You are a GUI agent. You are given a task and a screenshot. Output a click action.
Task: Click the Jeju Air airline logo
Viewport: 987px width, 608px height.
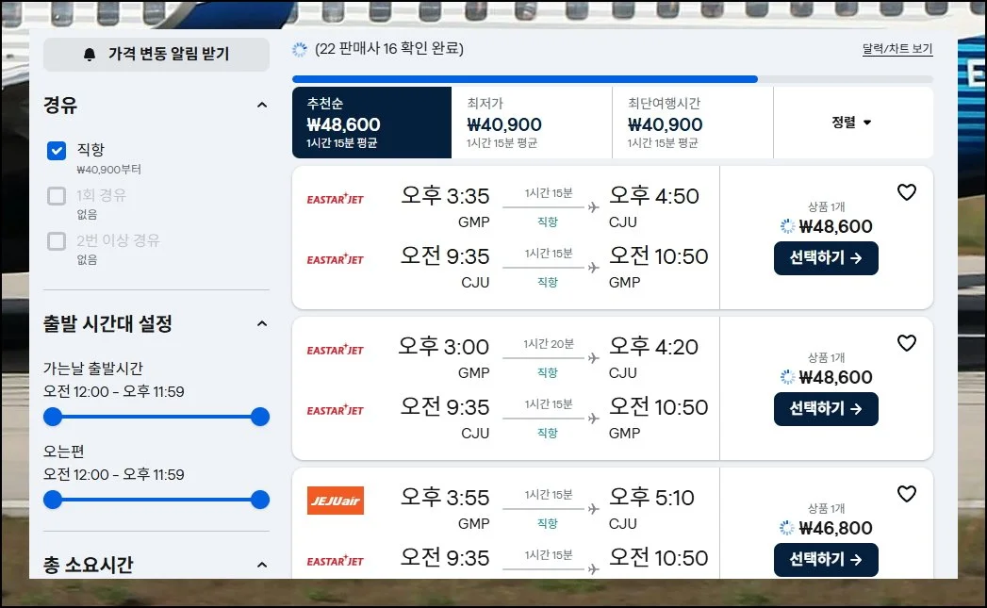(335, 501)
